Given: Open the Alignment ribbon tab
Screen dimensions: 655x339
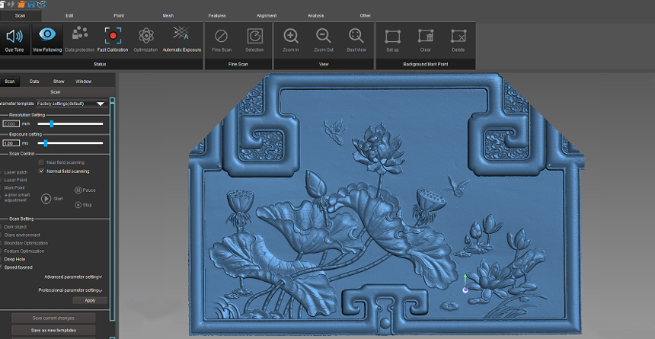Looking at the screenshot, I should 267,16.
